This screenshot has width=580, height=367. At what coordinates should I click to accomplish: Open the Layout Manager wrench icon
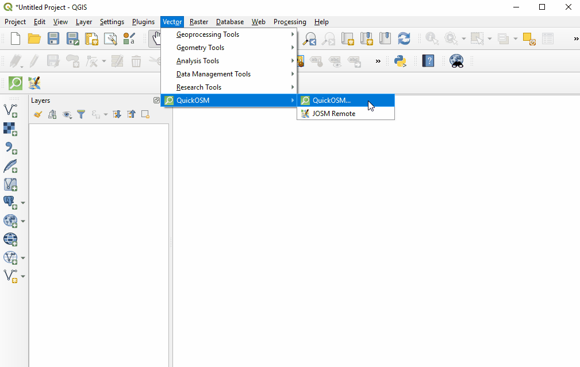coord(110,38)
